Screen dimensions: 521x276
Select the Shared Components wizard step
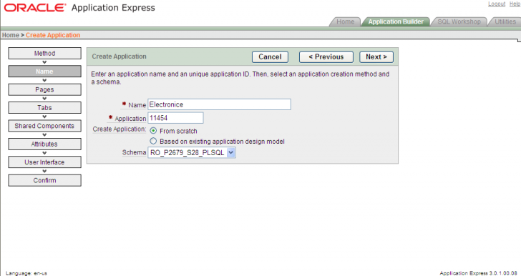[44, 126]
